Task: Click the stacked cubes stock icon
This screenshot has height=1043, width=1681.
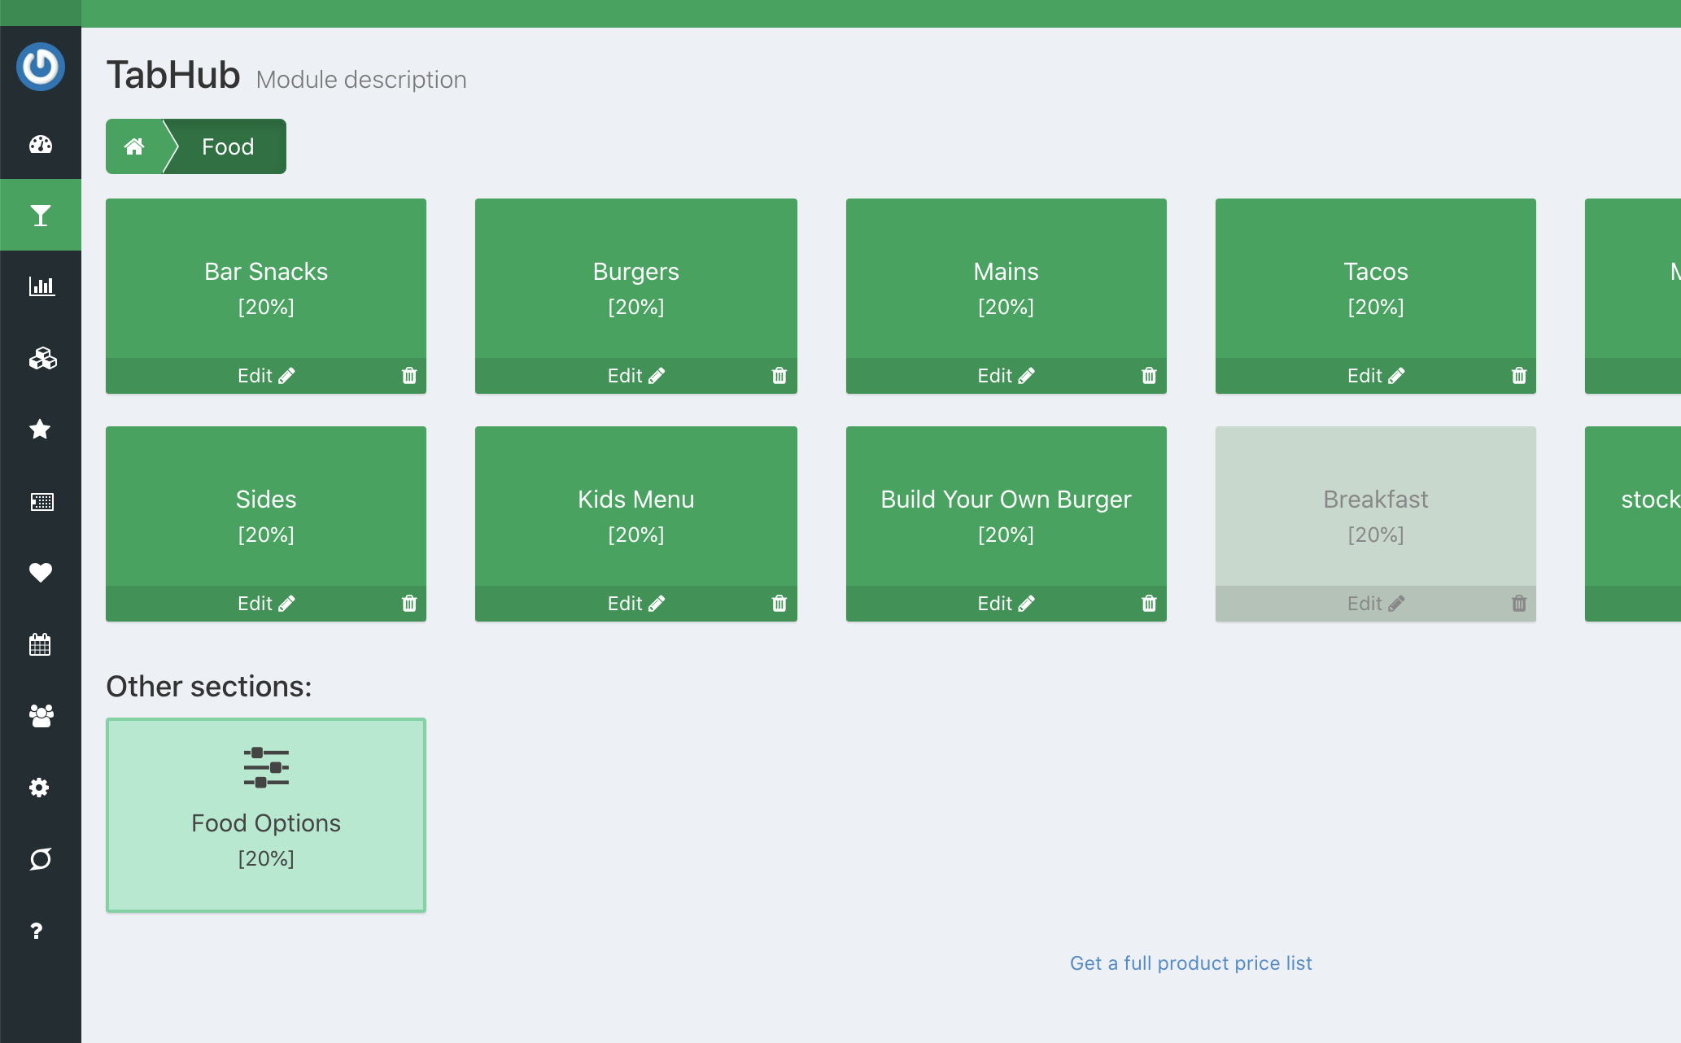Action: click(x=41, y=358)
